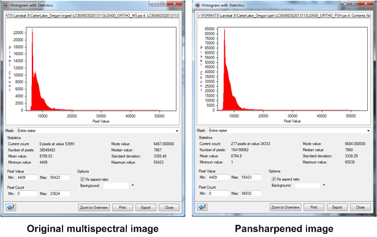The width and height of the screenshot is (377, 237).
Task: Open context help icon in pansharpened histogram window
Action: pos(202,207)
